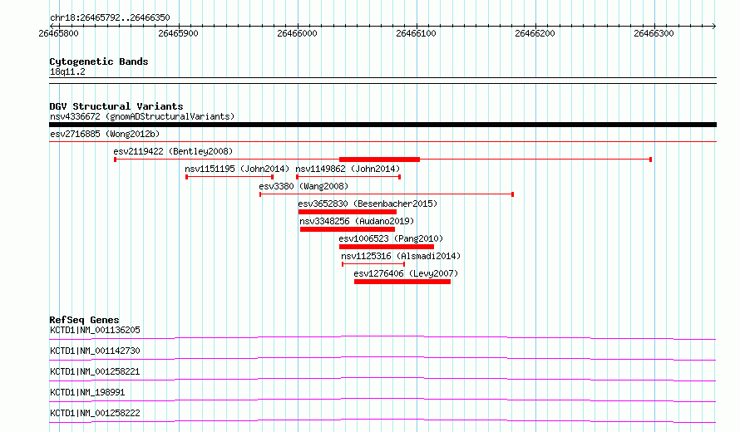Open transcript KCTD1|NM_001142730 label
Viewport: 740px width, 432px height.
point(95,351)
